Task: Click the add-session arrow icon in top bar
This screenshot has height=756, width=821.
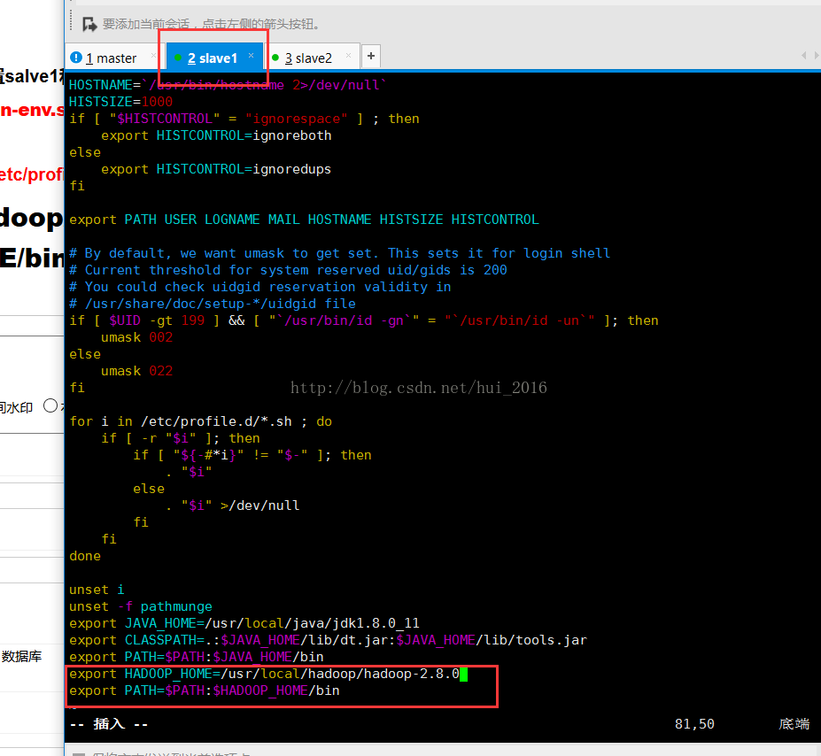Action: [89, 24]
